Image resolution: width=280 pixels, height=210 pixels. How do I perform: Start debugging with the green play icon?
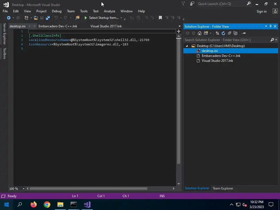[86, 18]
